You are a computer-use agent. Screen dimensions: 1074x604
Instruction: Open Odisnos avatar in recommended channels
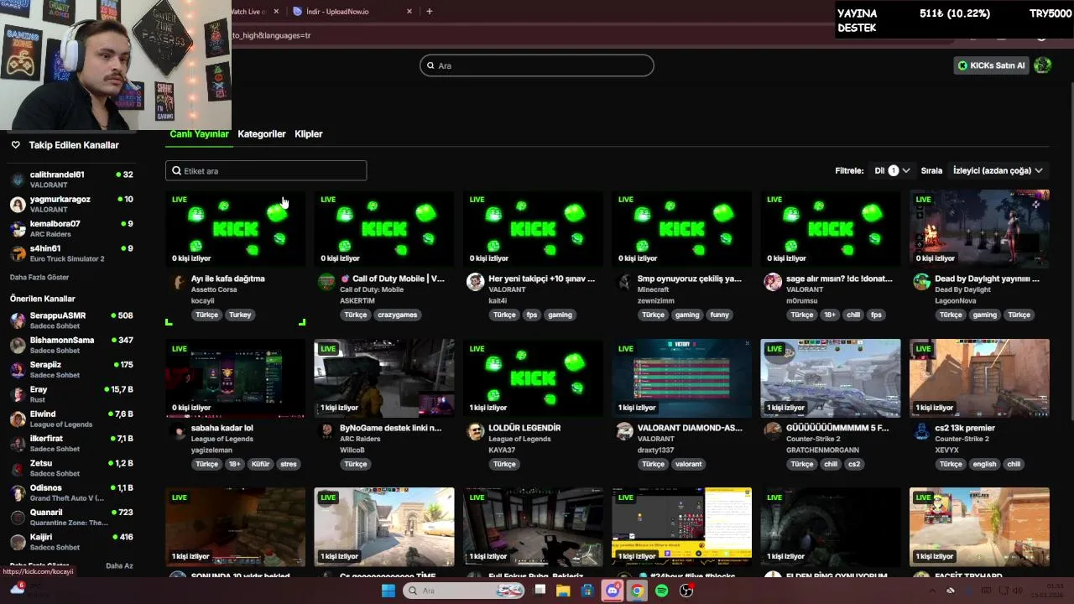(x=18, y=492)
